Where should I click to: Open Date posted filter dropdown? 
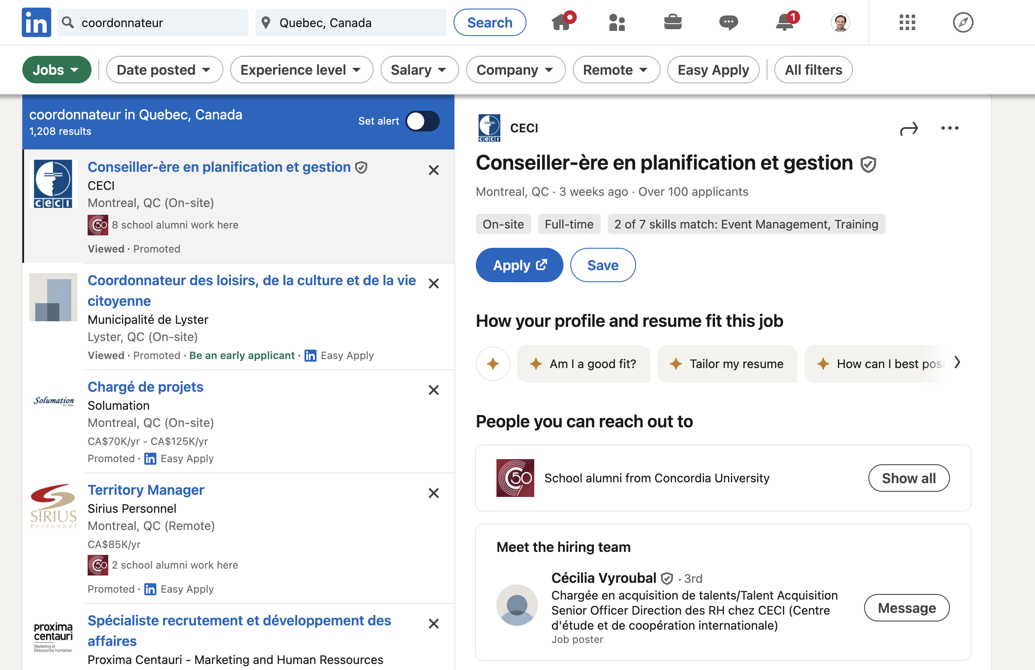click(x=164, y=70)
